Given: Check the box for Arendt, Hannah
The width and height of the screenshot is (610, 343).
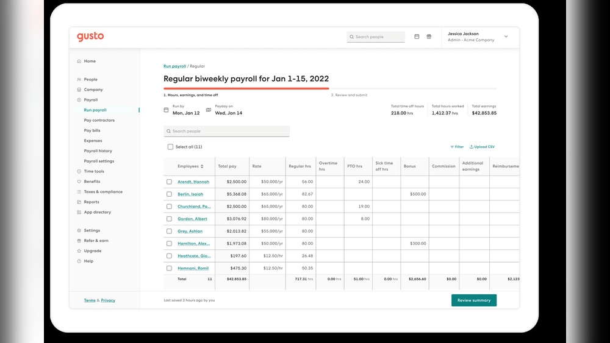Looking at the screenshot, I should click(x=169, y=182).
